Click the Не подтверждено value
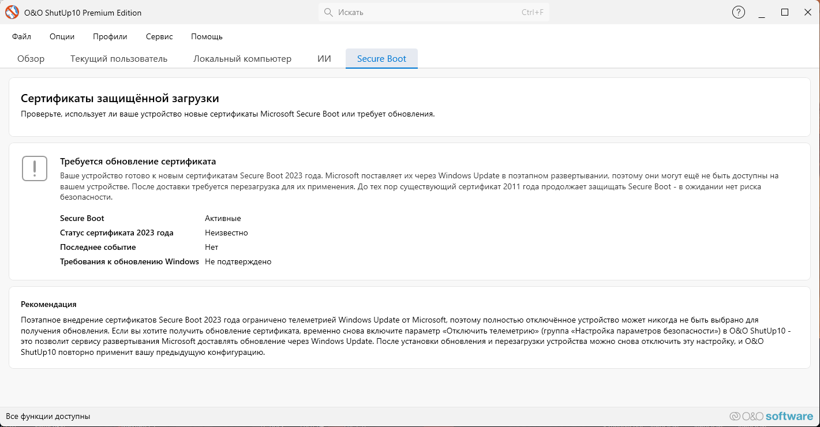This screenshot has height=427, width=820. click(x=238, y=261)
